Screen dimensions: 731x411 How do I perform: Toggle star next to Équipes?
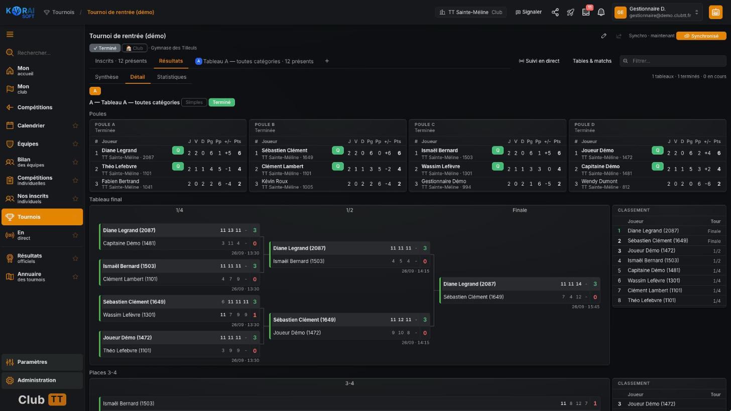pyautogui.click(x=75, y=144)
